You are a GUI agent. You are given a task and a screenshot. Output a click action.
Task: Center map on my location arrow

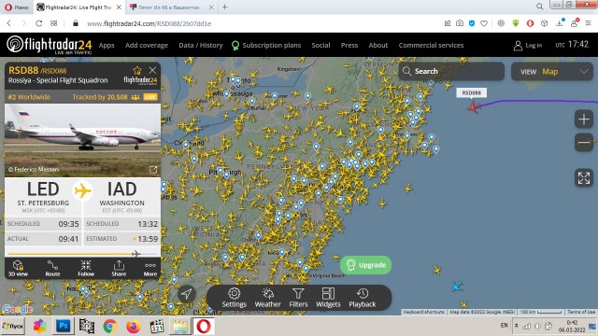click(187, 294)
